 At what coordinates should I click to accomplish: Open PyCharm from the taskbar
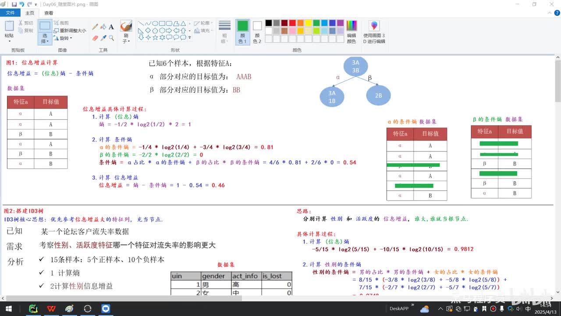point(33,309)
